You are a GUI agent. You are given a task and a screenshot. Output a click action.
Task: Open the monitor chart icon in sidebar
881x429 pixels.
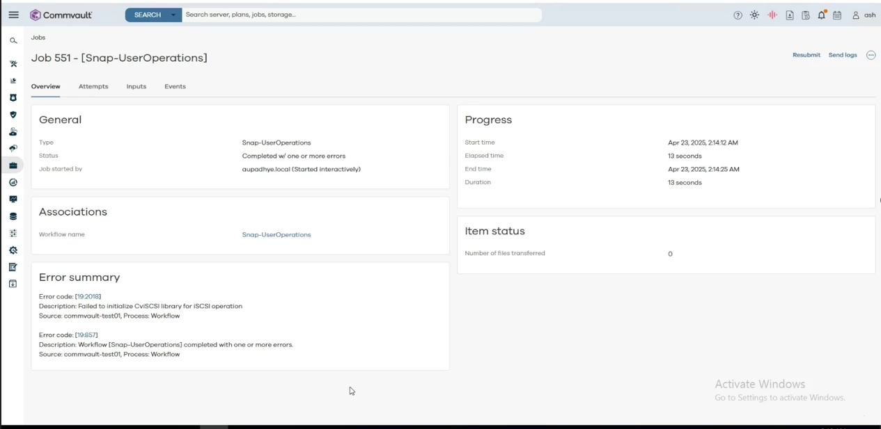pos(13,199)
